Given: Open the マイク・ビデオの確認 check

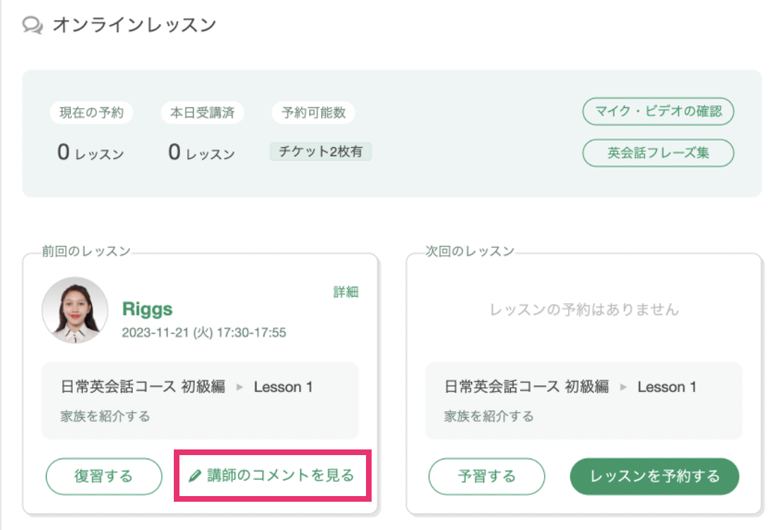Looking at the screenshot, I should (x=658, y=112).
